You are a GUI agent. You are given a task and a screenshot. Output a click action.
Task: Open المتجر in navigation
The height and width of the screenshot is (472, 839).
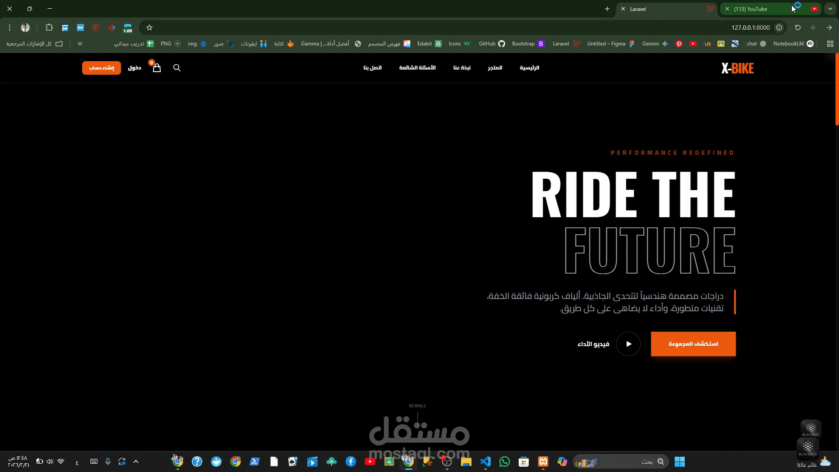pos(495,68)
